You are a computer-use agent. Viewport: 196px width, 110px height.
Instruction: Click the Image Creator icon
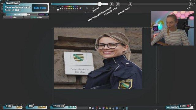pos(87,8)
